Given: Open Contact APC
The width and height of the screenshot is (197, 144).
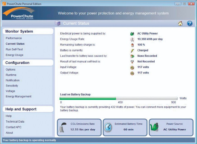Looking at the screenshot, I should point(14,127).
